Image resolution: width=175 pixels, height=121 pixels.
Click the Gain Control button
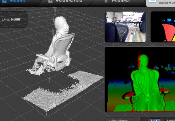tap(120, 120)
